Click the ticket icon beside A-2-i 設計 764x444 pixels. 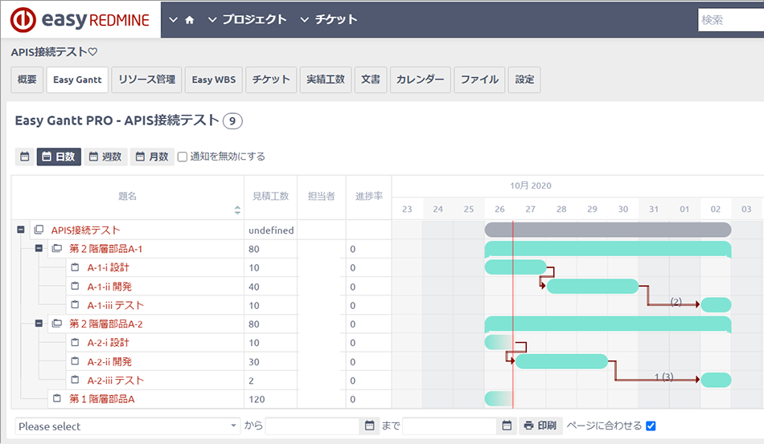[x=75, y=342]
